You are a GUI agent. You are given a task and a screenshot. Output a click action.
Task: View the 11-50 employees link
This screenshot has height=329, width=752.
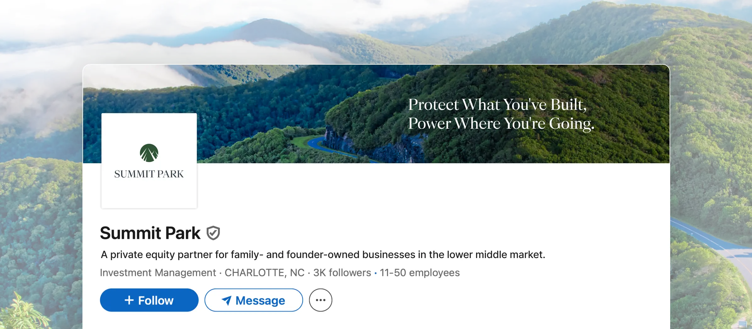coord(419,273)
